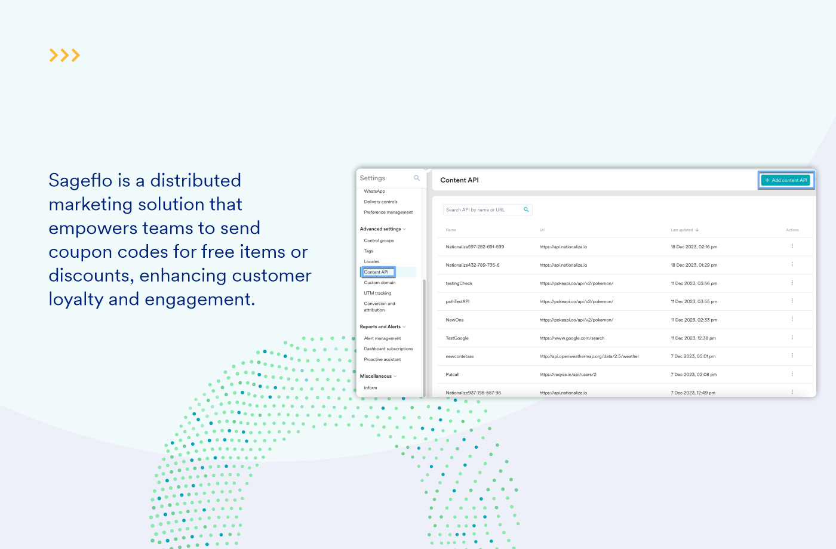Open Preference management in sidebar

point(388,212)
